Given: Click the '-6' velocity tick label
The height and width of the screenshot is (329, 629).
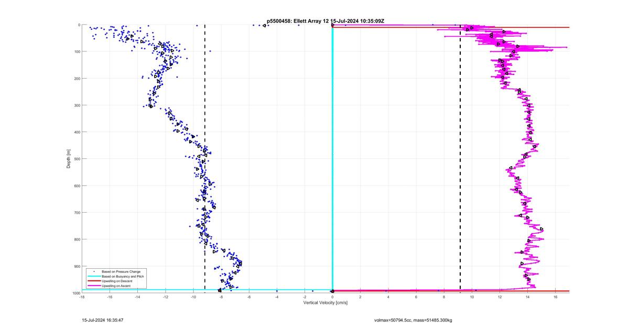Looking at the screenshot, I should coord(249,297).
